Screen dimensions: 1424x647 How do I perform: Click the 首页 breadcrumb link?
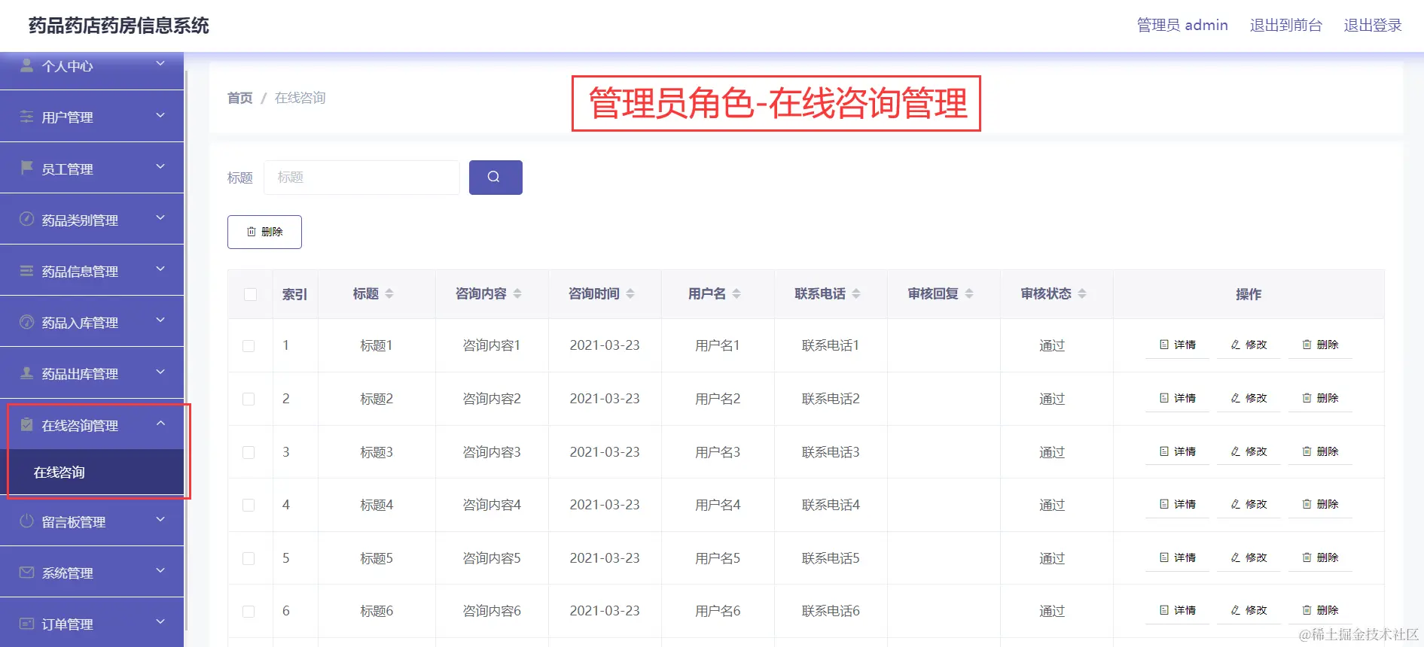point(240,98)
